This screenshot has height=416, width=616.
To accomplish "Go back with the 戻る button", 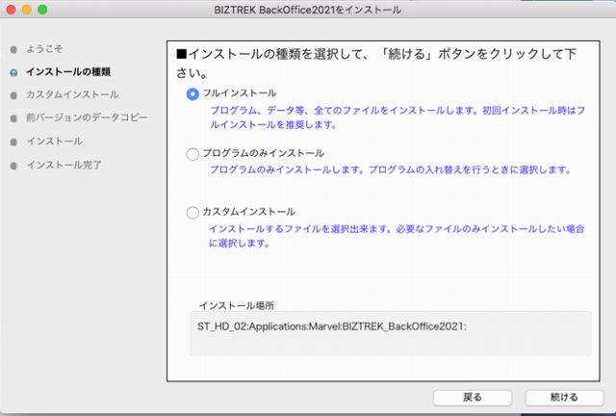I will (473, 398).
